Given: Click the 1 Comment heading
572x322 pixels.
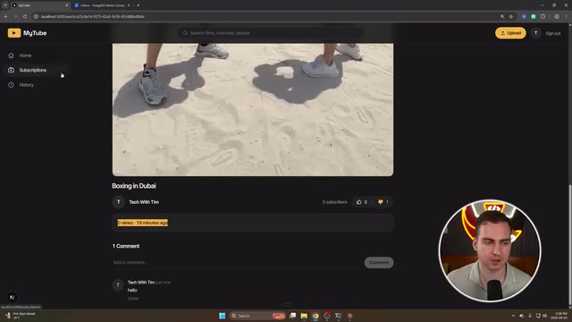Looking at the screenshot, I should (x=126, y=246).
